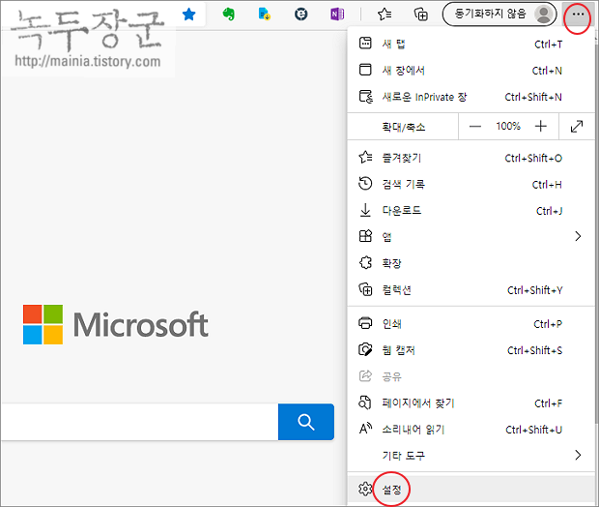Click the menu's collections plus icon
This screenshot has width=599, height=507.
[x=365, y=289]
